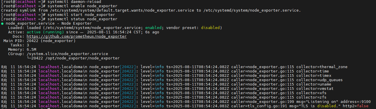The width and height of the screenshot is (376, 109).
Task: Click the 'systemctl start node_exporter' command
Action: [81, 15]
